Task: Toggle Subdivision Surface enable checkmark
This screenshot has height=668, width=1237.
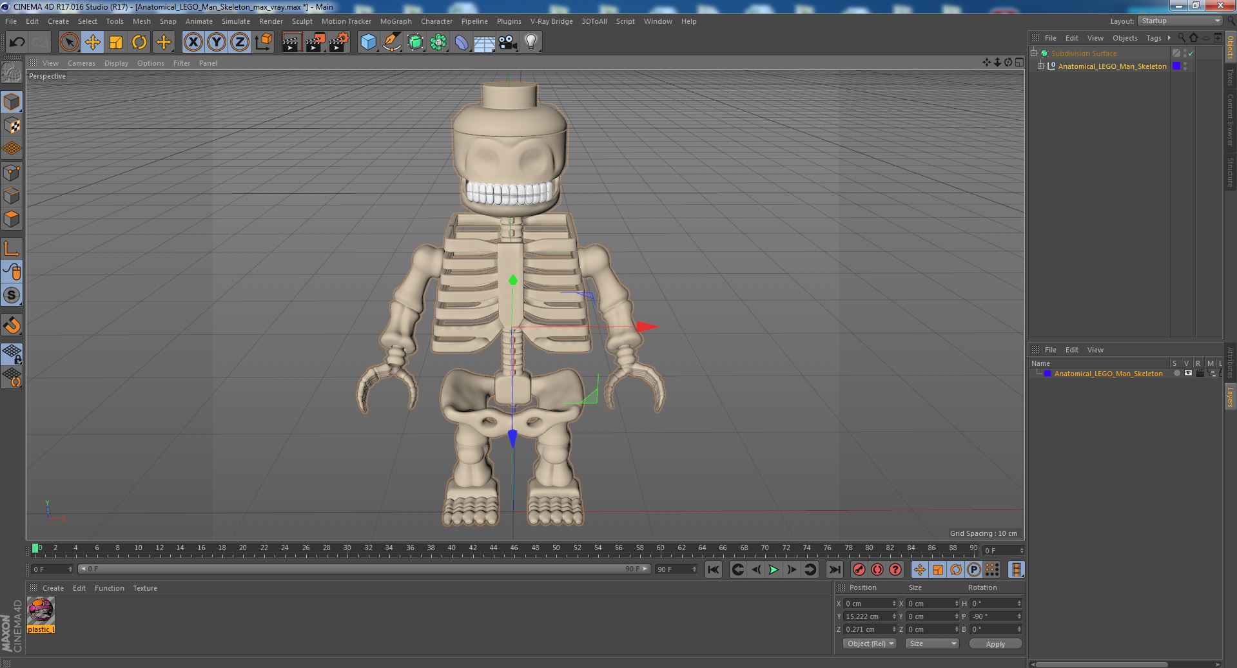Action: (1191, 53)
